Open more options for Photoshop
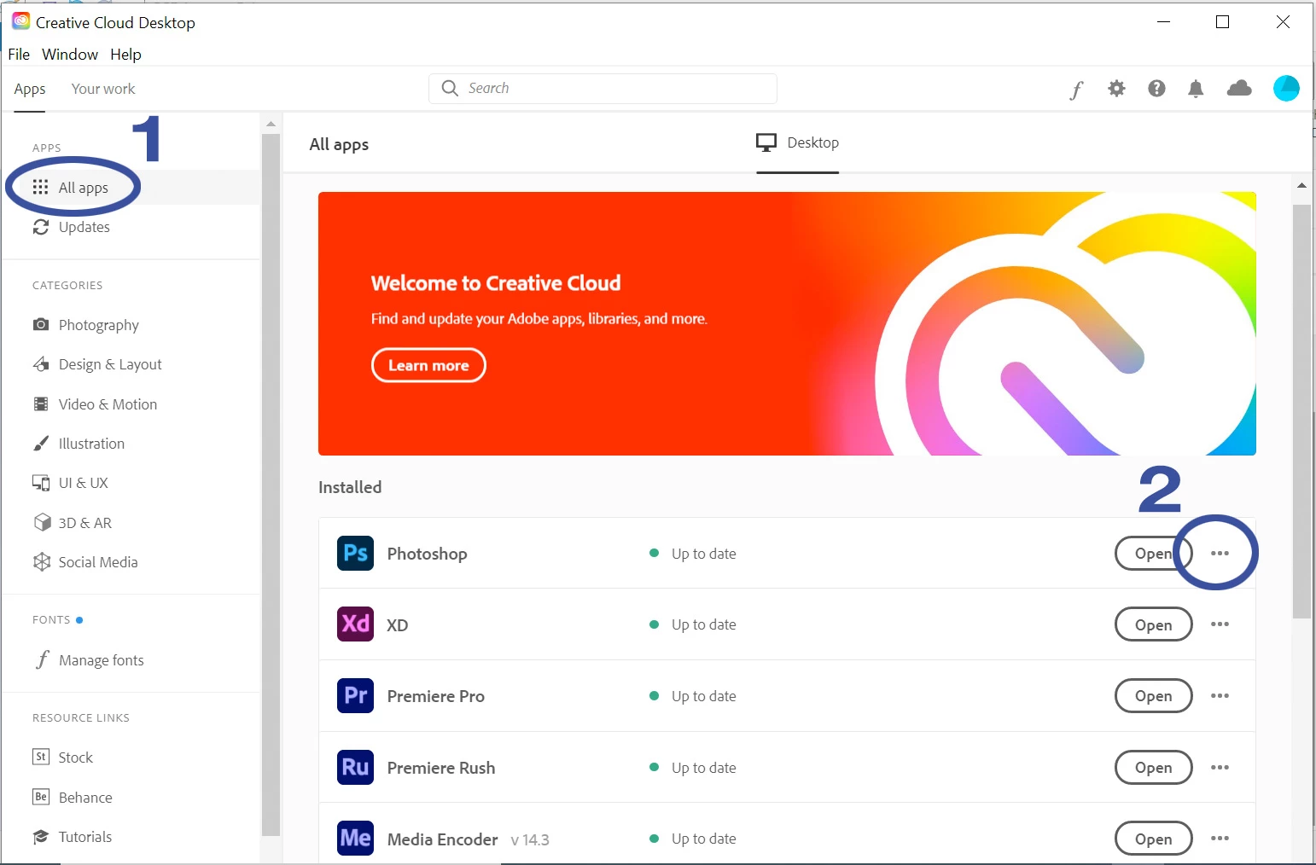The width and height of the screenshot is (1316, 865). pyautogui.click(x=1220, y=554)
